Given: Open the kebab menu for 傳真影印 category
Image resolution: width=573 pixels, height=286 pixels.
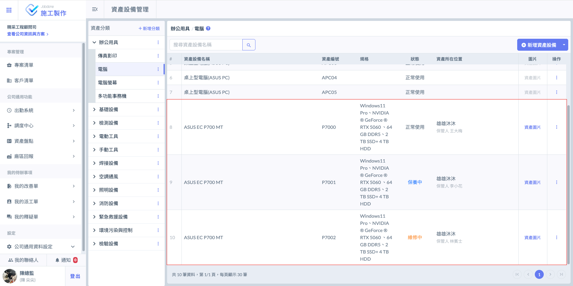Looking at the screenshot, I should point(158,56).
